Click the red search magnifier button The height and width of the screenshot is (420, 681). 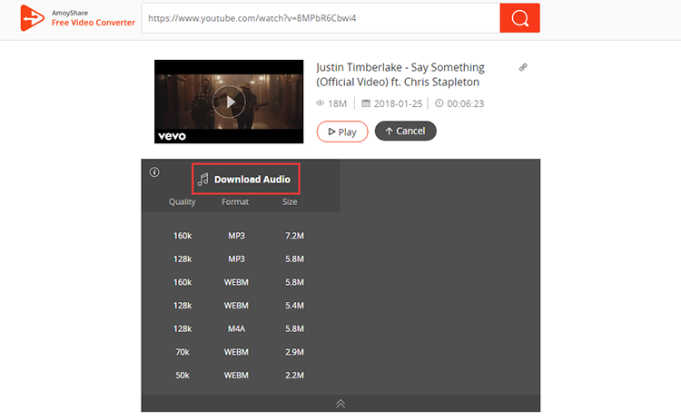(519, 18)
